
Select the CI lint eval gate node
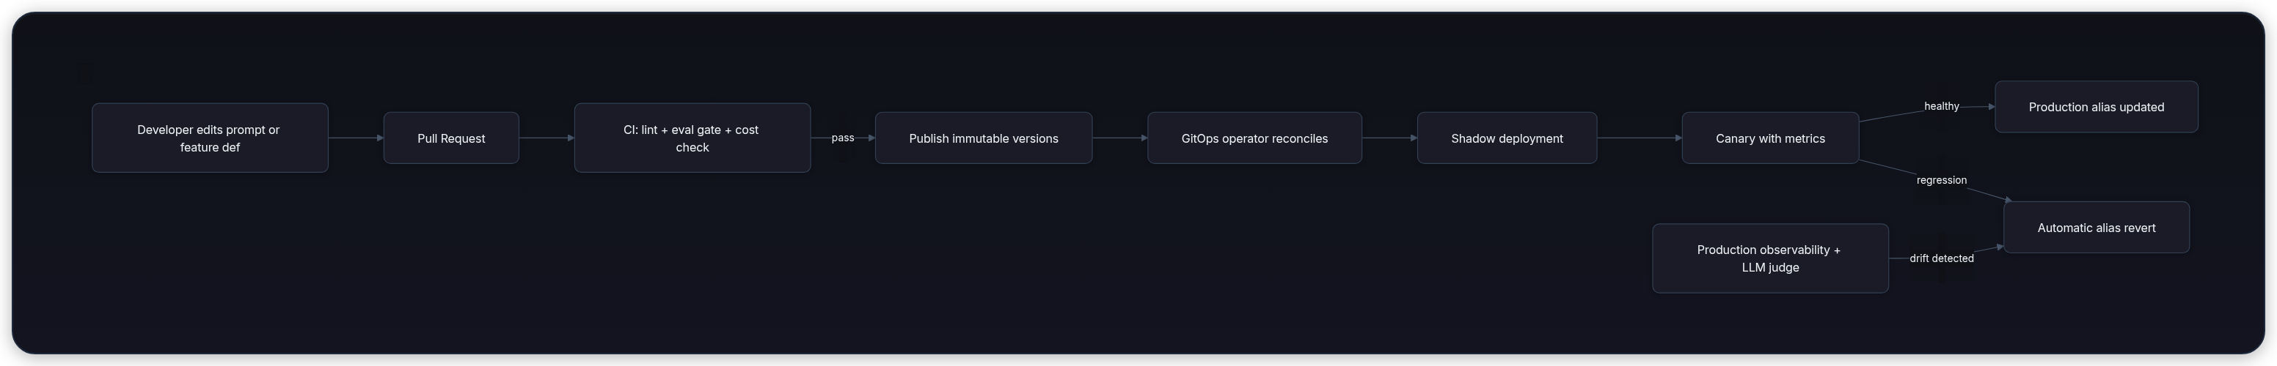[x=692, y=138]
